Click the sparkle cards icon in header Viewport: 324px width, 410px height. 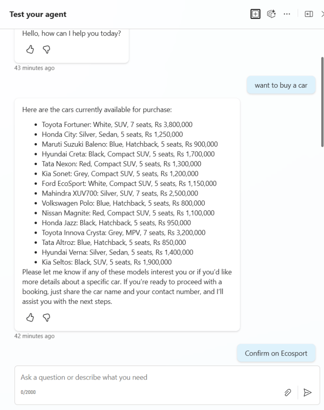coord(272,14)
